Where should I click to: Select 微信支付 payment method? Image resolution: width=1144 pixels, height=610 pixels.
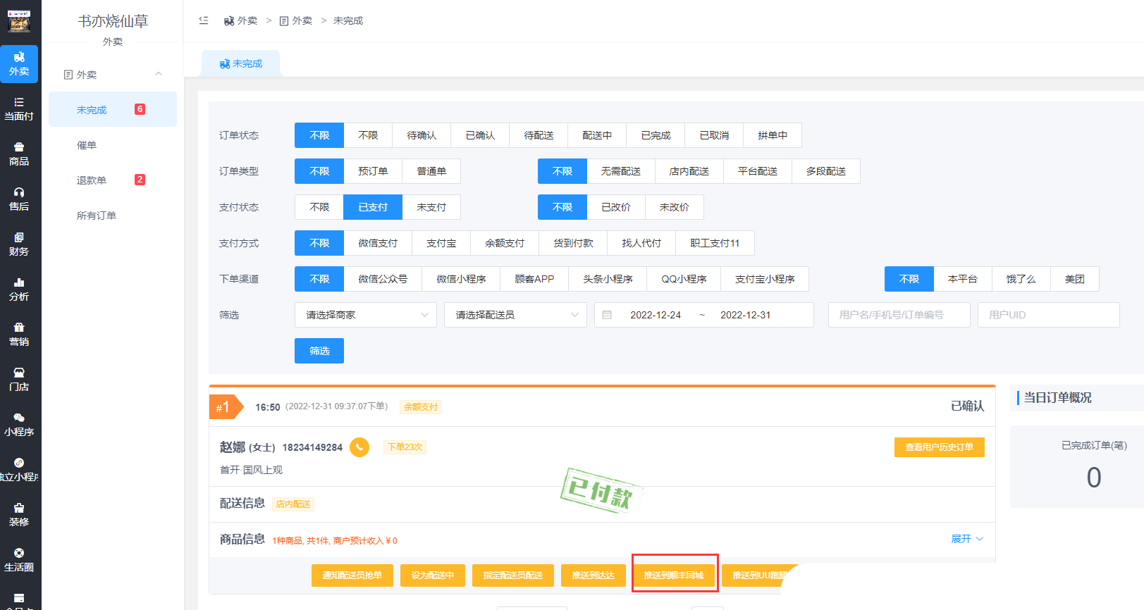click(378, 243)
